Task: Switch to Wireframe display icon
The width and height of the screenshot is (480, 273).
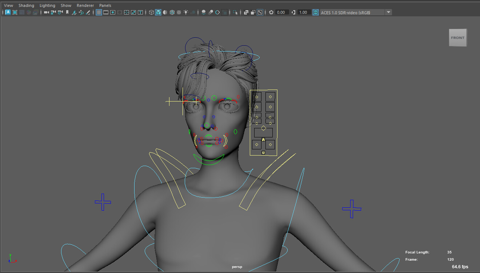Action: [x=151, y=12]
